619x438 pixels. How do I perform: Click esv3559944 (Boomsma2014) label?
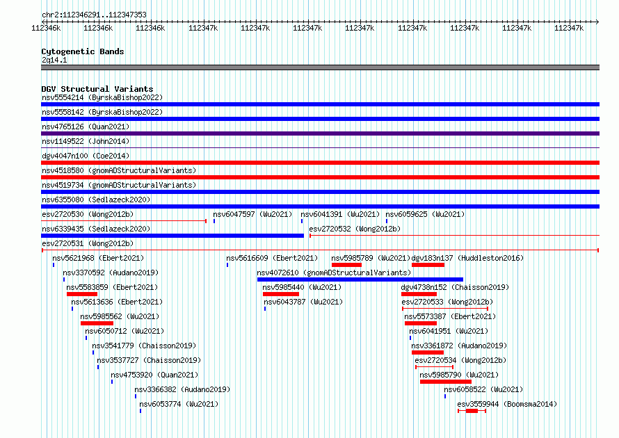507,404
